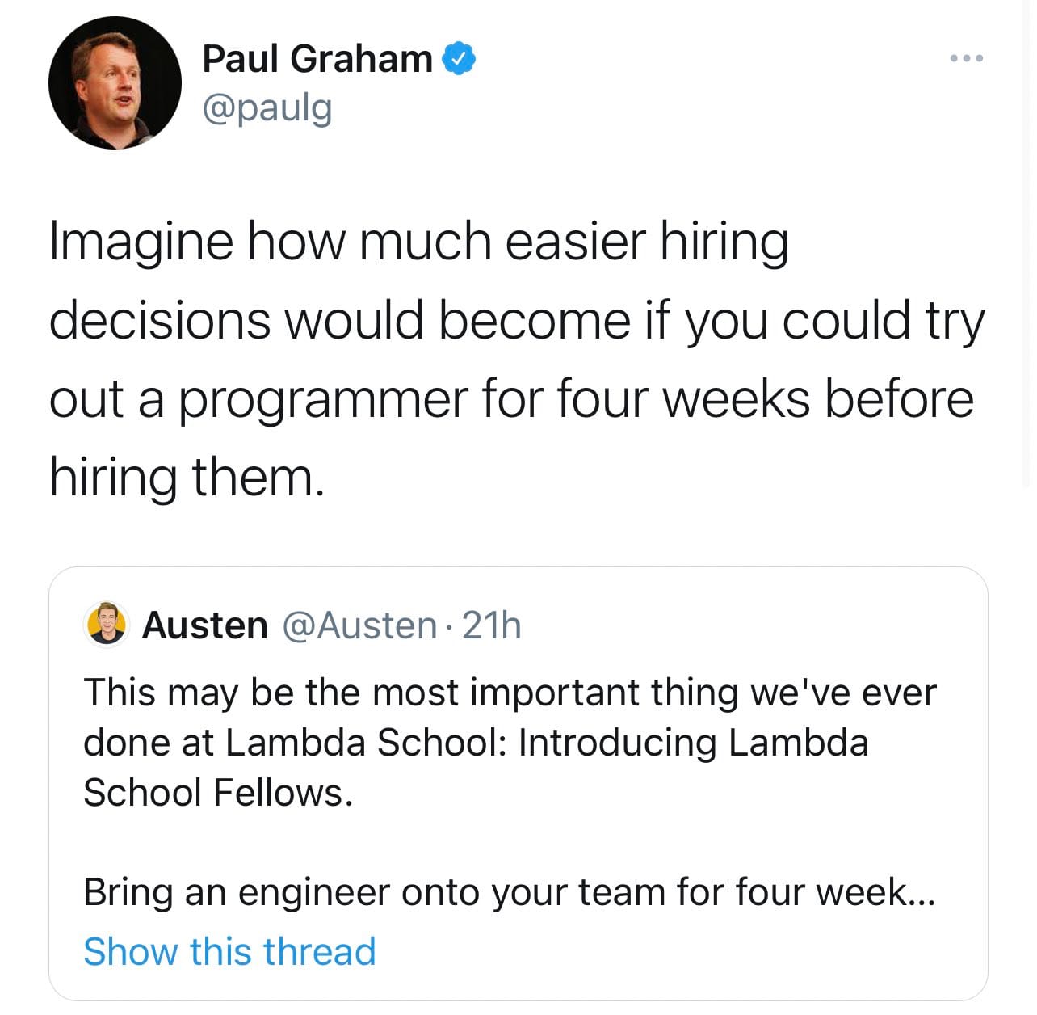The image size is (1037, 1015).
Task: Click the "decisions would become if you" line
Action: point(517,320)
